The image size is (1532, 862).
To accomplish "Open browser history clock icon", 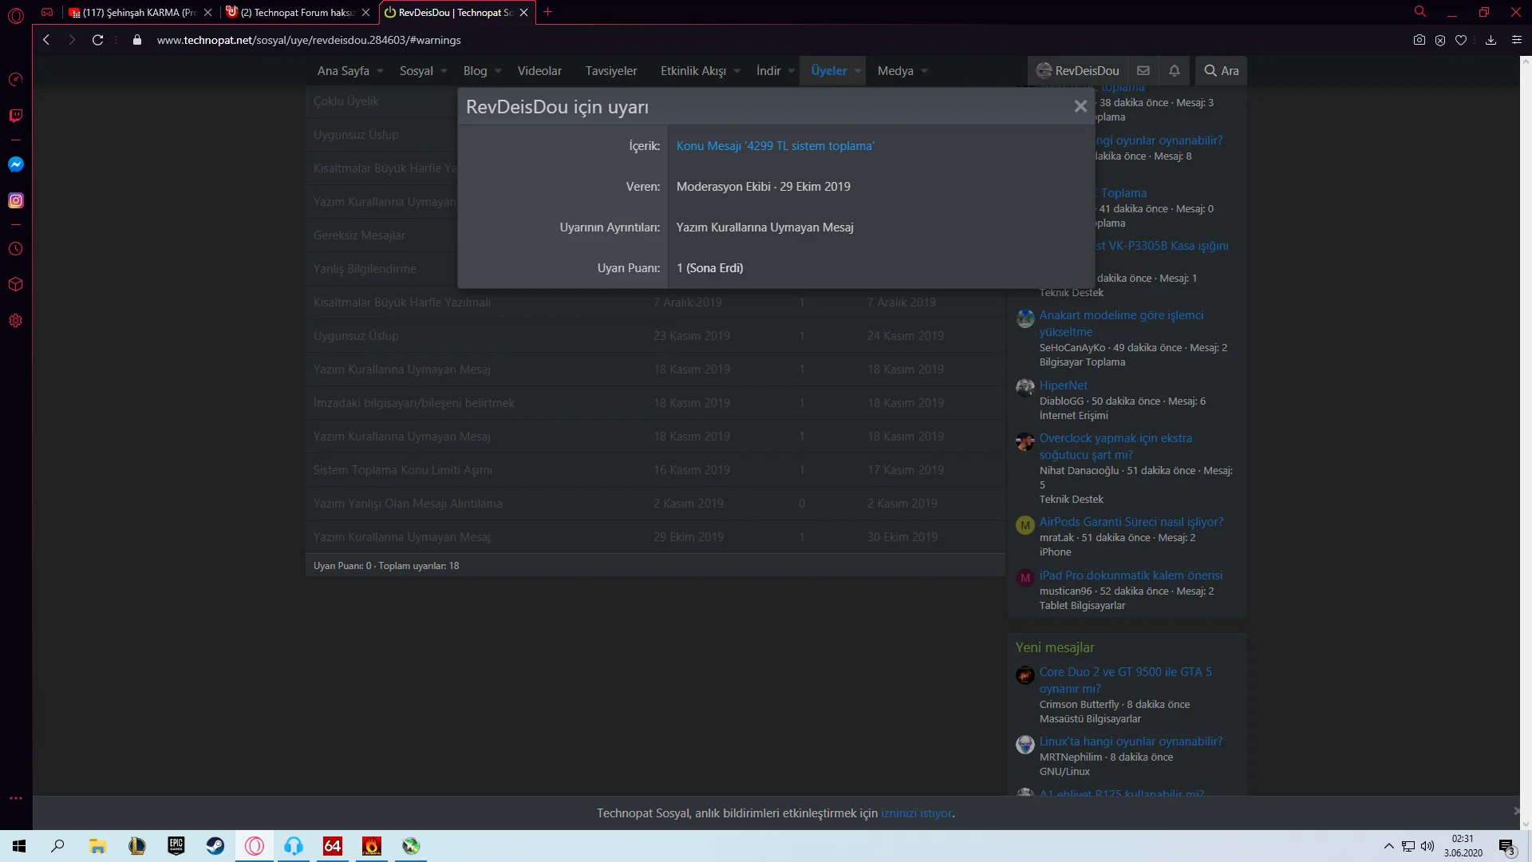I will click(16, 249).
